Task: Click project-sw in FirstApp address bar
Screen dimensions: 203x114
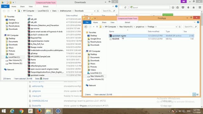Action: (140, 27)
